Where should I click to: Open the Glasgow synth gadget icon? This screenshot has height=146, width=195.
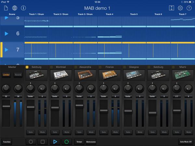(x=134, y=75)
